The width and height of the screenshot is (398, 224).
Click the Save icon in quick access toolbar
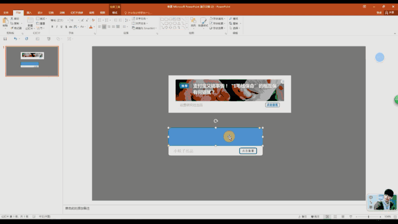pyautogui.click(x=5, y=39)
